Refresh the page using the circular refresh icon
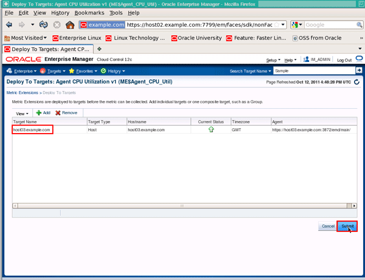 click(x=356, y=82)
